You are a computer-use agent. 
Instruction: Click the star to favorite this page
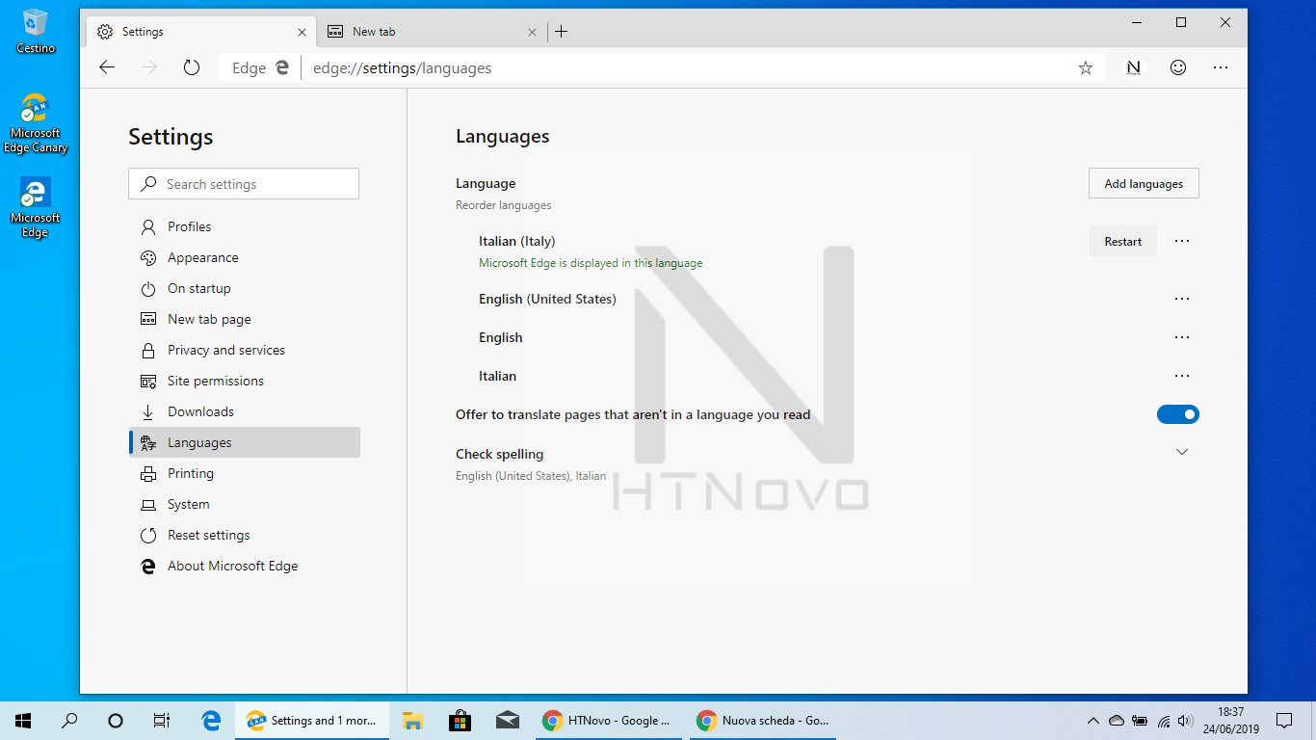1085,67
